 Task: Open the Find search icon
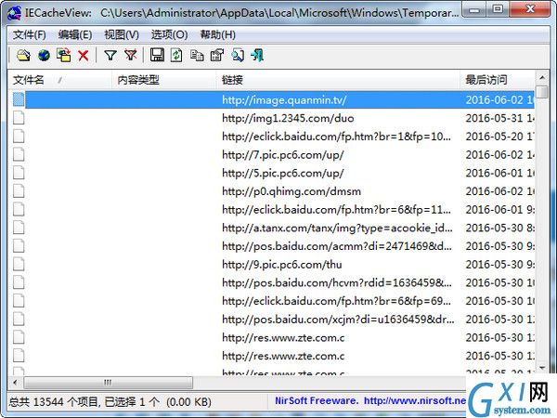(x=238, y=56)
